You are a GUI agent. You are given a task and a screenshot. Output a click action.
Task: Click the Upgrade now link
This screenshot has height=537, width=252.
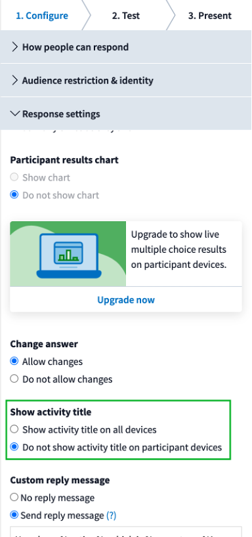126,299
